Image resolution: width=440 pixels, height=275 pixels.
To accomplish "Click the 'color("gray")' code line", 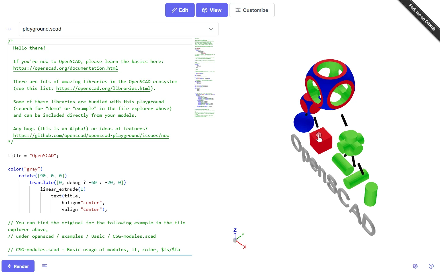I will pos(25,169).
